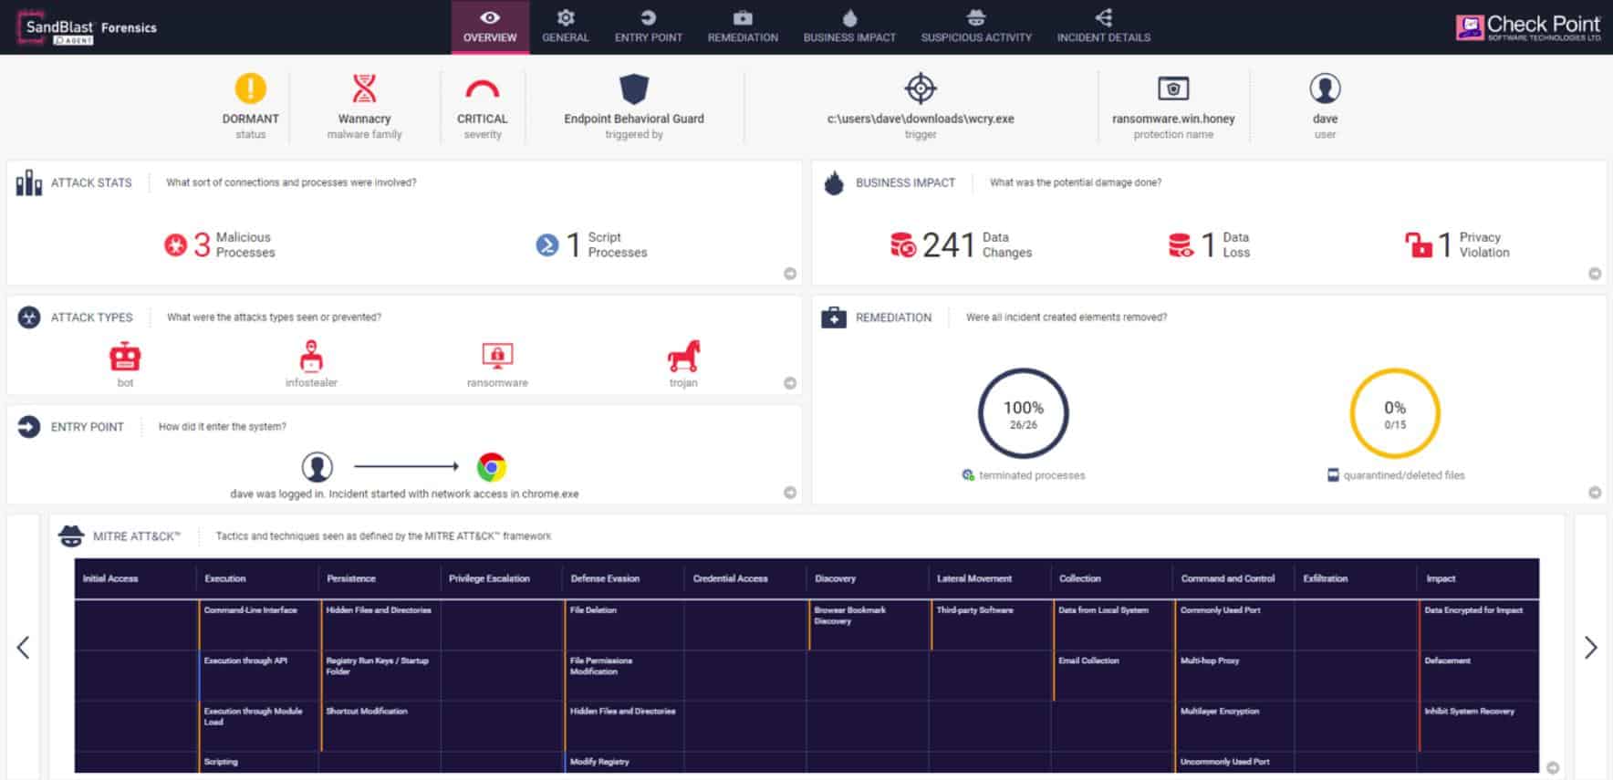Select the bot attack type icon
This screenshot has width=1613, height=780.
(x=125, y=356)
